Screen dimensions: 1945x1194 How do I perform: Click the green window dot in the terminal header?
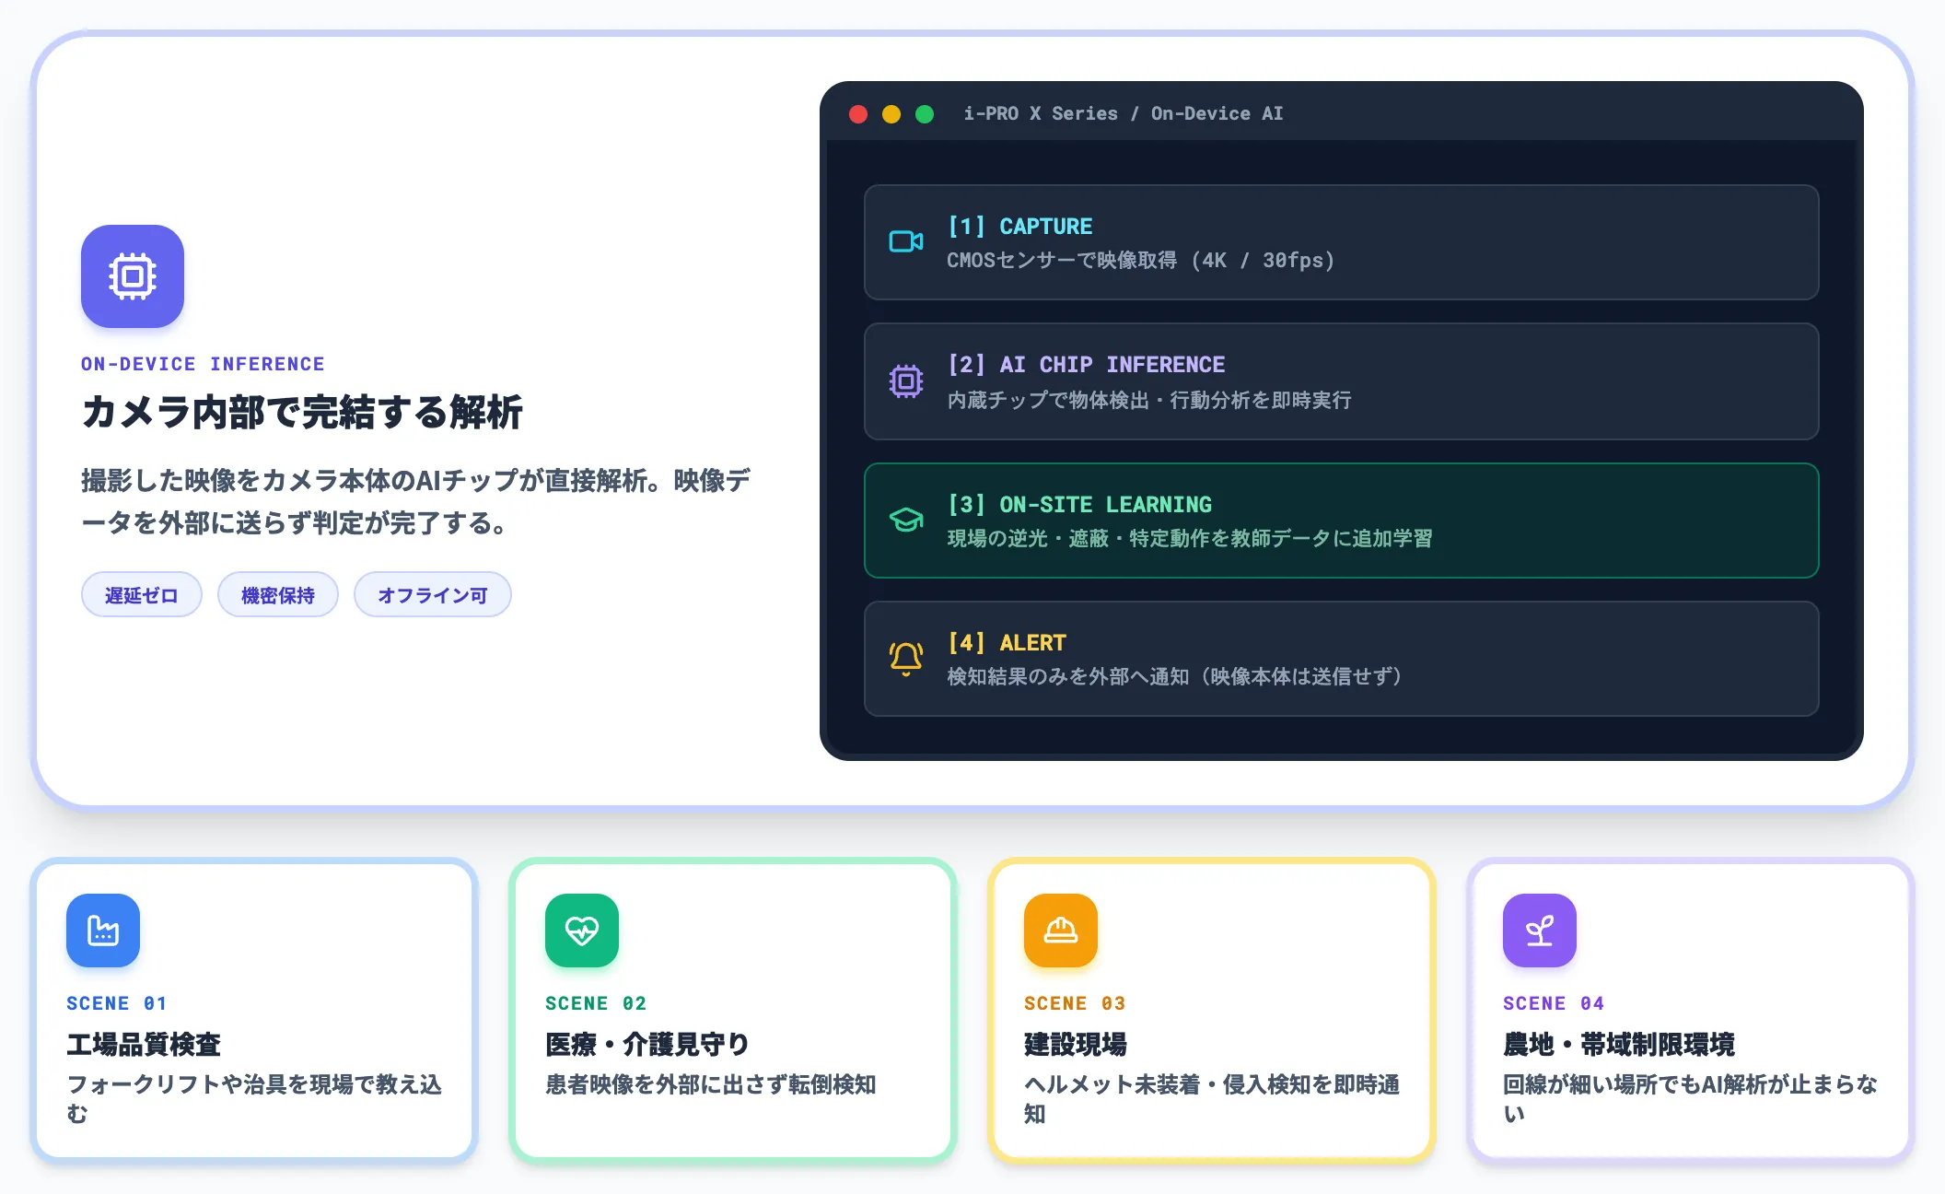click(x=925, y=114)
